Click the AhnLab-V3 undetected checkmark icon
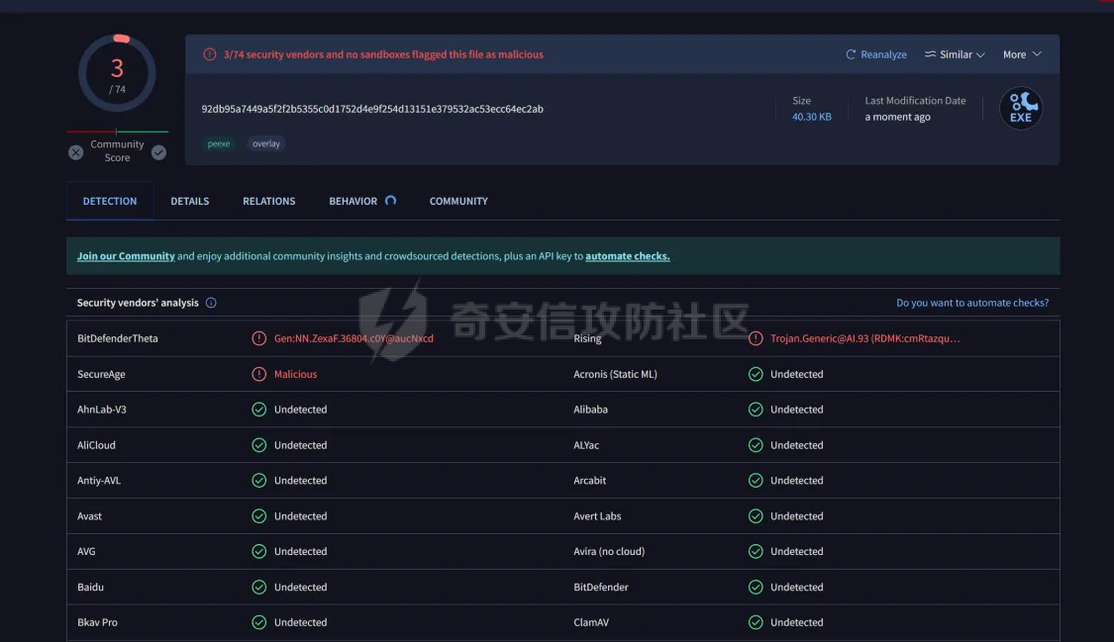The image size is (1114, 642). pyautogui.click(x=258, y=410)
